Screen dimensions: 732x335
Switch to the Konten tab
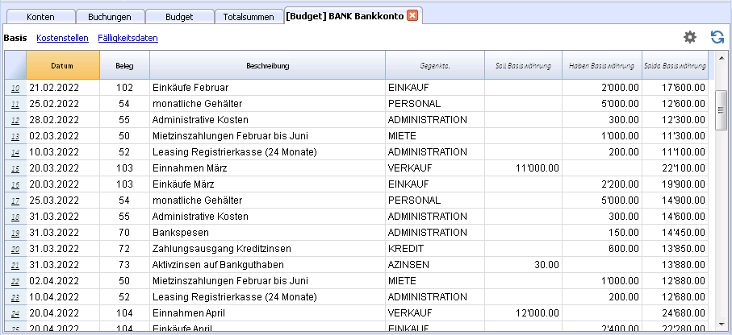pos(40,17)
